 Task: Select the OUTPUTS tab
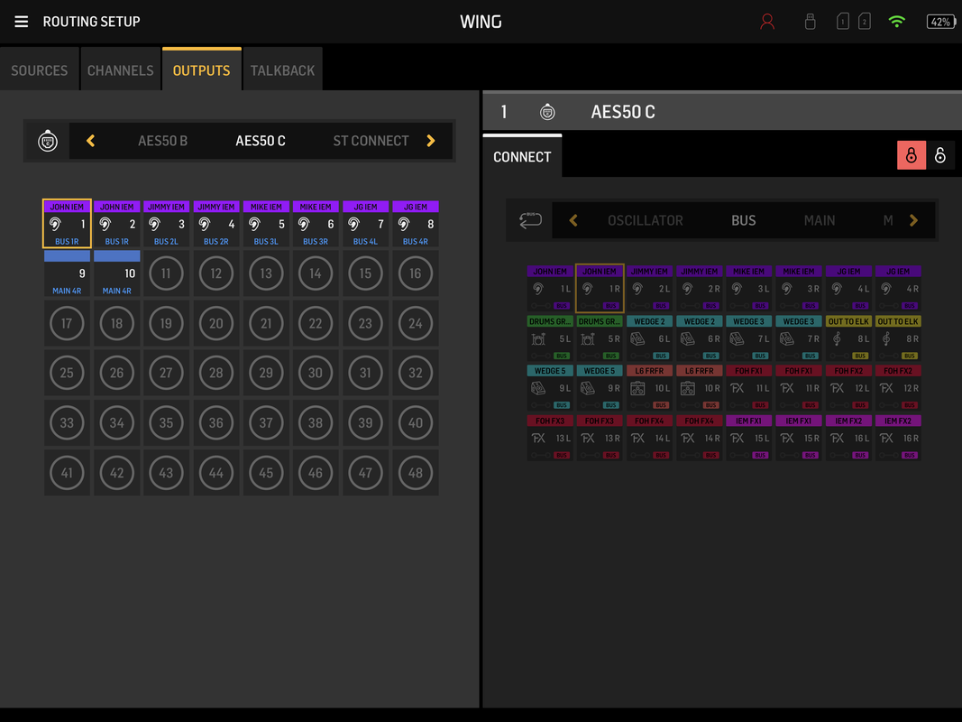coord(201,70)
